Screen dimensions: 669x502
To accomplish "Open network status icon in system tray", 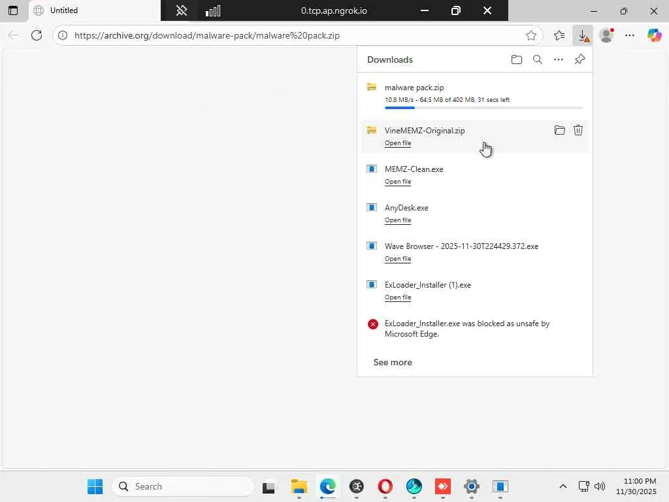I will point(583,486).
